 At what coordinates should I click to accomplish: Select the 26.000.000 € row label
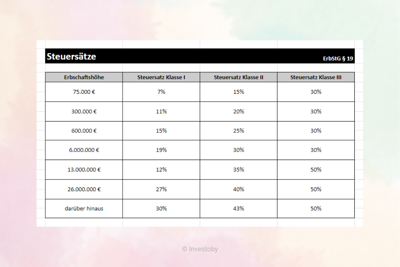[x=84, y=189]
